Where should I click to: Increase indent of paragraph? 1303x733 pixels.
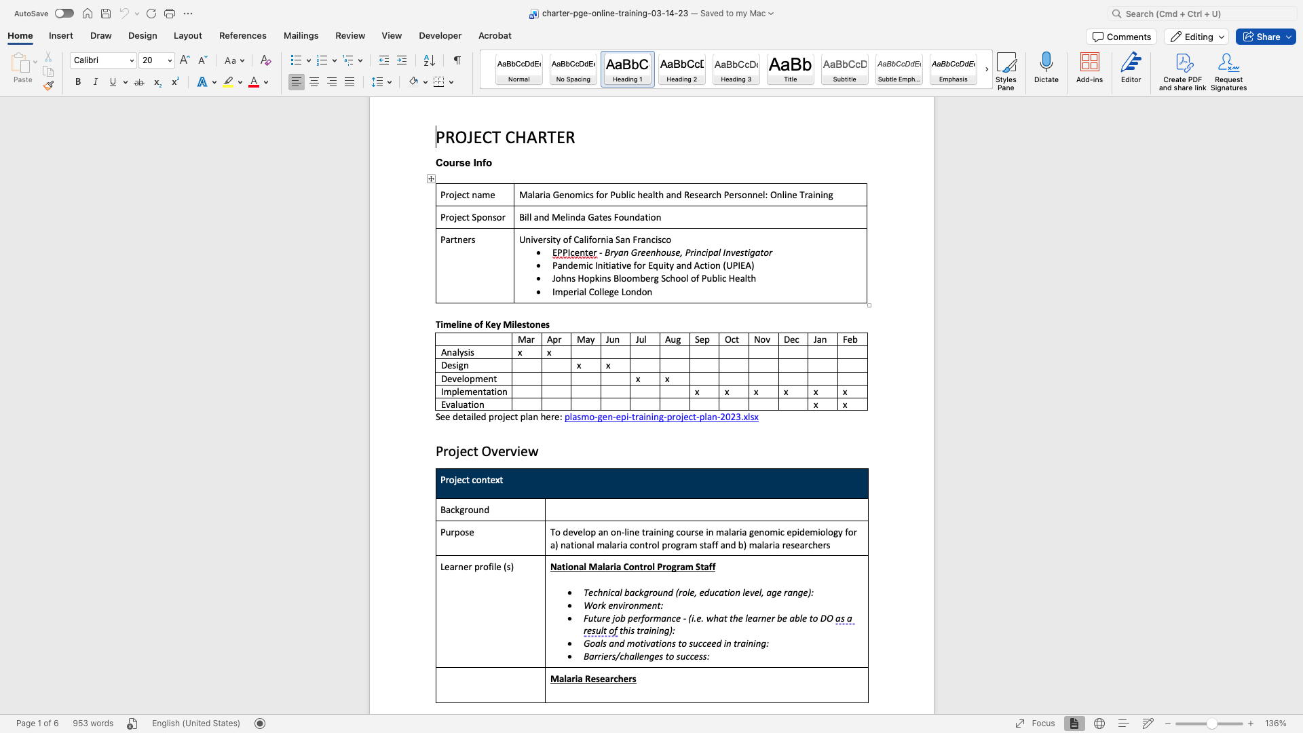click(402, 60)
